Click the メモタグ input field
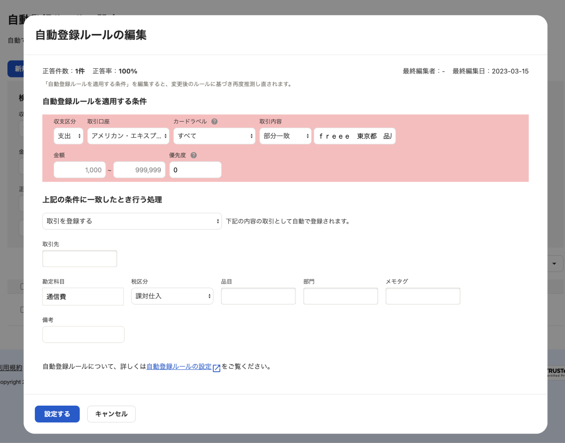Image resolution: width=565 pixels, height=443 pixels. click(423, 296)
